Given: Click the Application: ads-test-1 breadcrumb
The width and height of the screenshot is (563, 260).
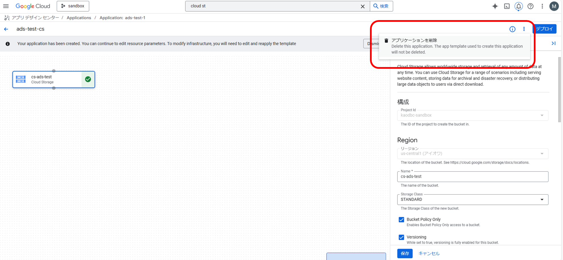Looking at the screenshot, I should 122,18.
